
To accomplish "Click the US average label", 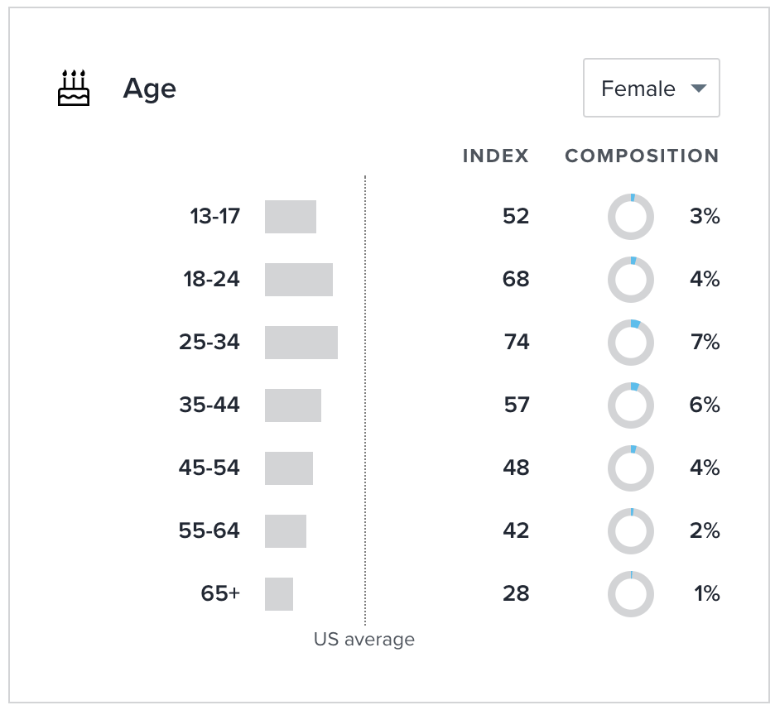I will pos(364,640).
